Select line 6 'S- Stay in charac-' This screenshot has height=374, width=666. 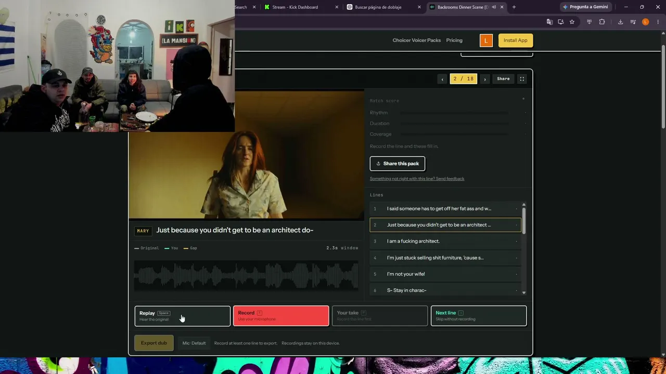click(445, 290)
